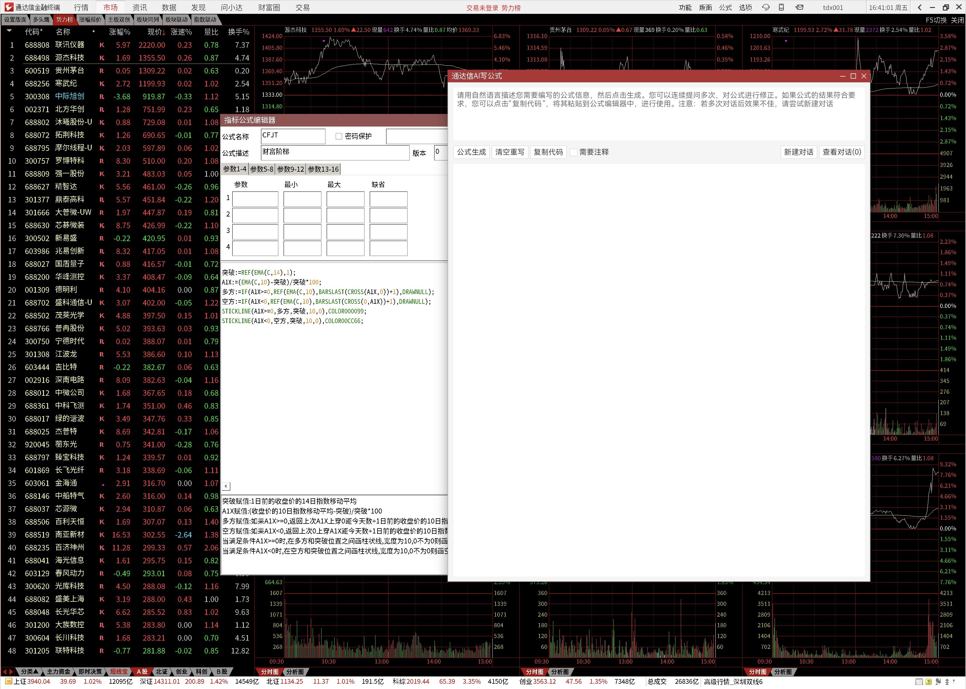Select stock row 688256 寒武纪
The height and width of the screenshot is (689, 966).
point(127,84)
